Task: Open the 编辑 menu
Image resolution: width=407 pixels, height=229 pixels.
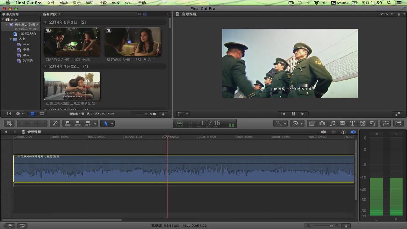Action: 64,3
